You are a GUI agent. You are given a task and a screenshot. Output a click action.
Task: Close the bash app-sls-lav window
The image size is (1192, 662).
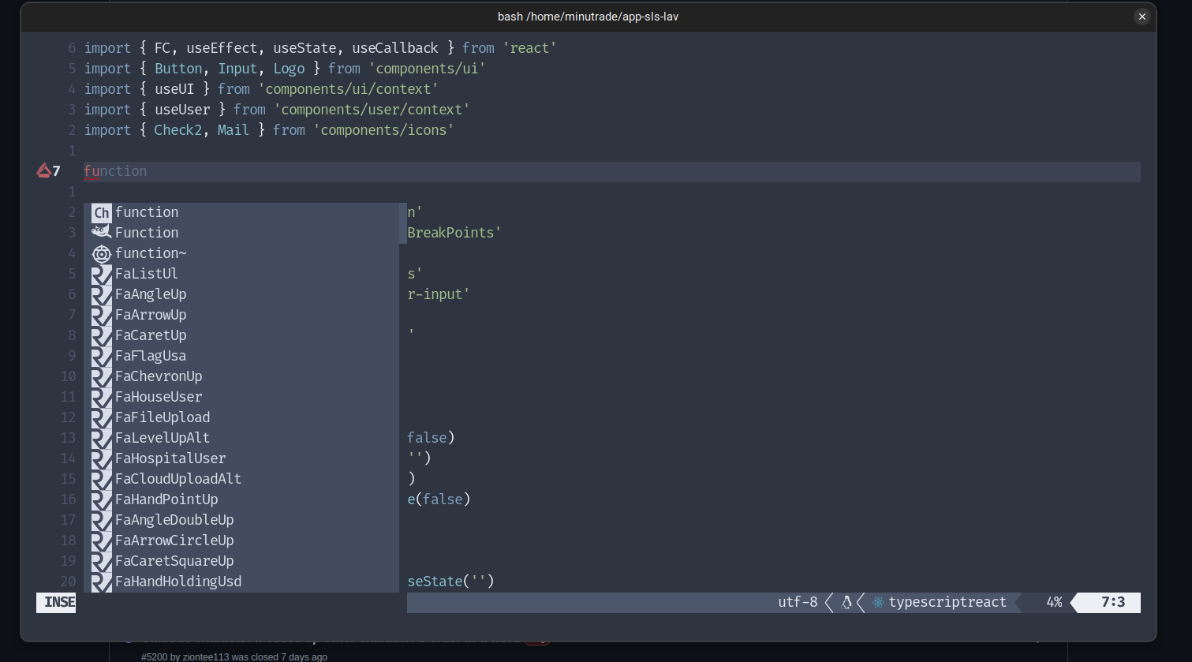coord(1142,16)
